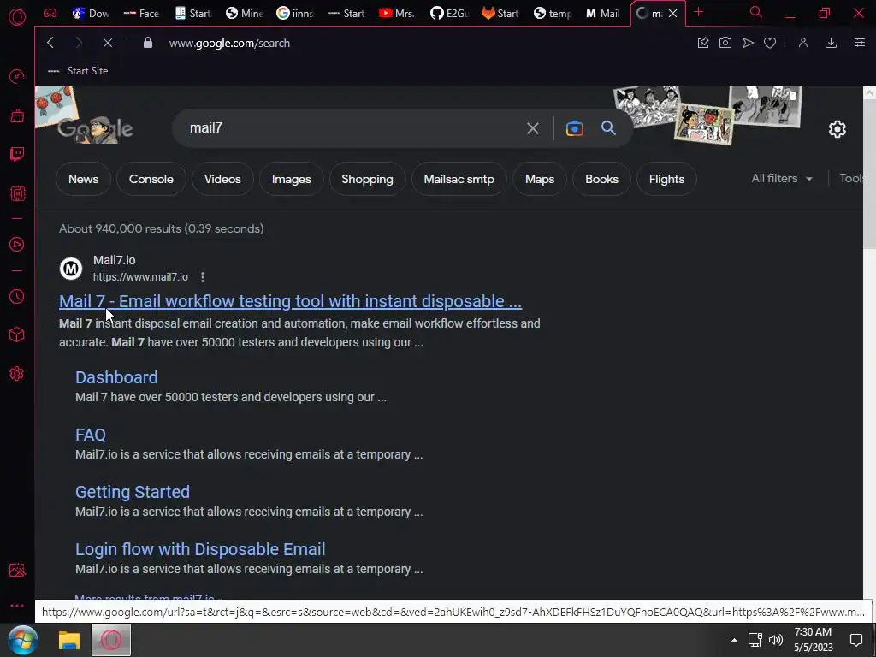Viewport: 876px width, 657px height.
Task: Click the Google search magnifier button
Action: click(608, 128)
